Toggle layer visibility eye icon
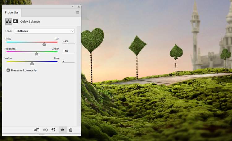The height and width of the screenshot is (141, 232). 62,130
